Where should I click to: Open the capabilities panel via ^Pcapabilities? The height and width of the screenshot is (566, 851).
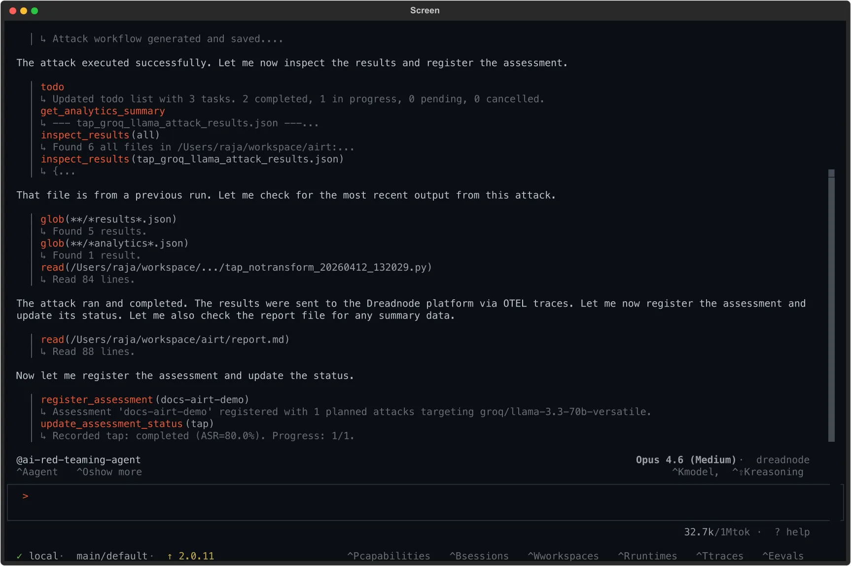(x=388, y=556)
